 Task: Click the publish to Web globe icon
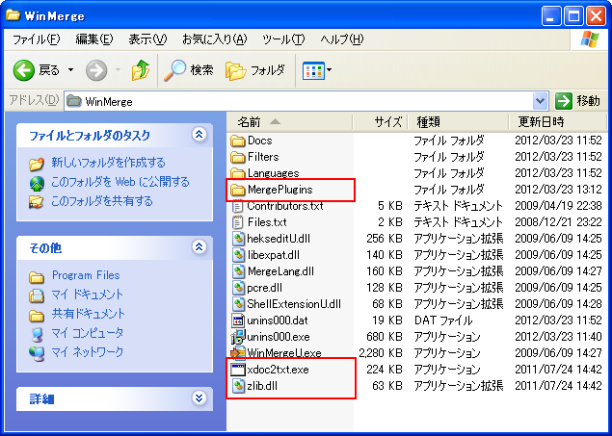tap(37, 183)
